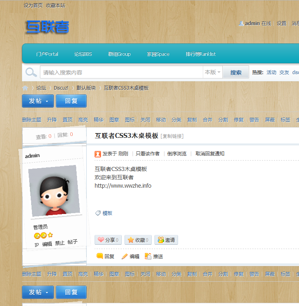Click 设置 link in header

281,24
